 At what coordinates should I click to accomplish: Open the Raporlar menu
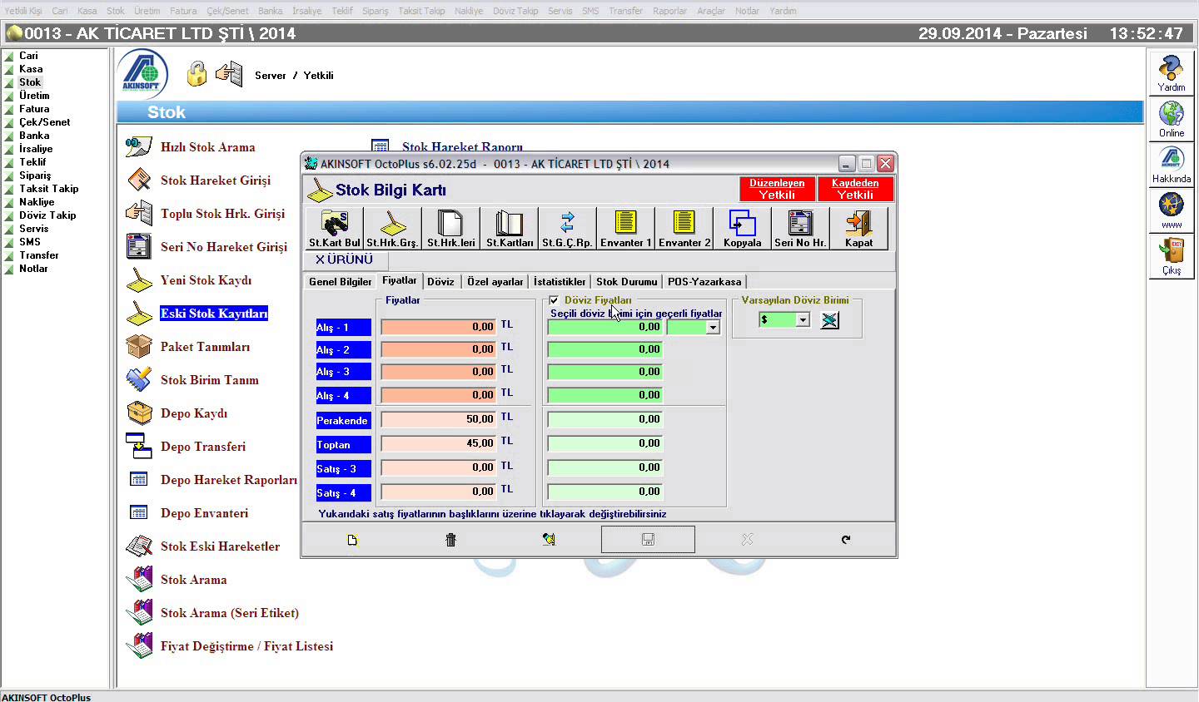pos(670,11)
